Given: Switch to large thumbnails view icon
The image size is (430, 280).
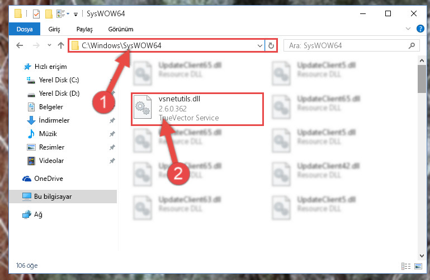Looking at the screenshot, I should click(418, 266).
